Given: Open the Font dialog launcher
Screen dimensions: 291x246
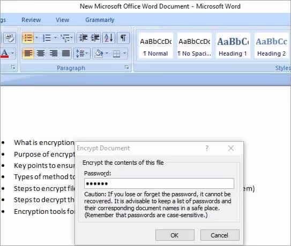Looking at the screenshot, I should tap(13, 67).
